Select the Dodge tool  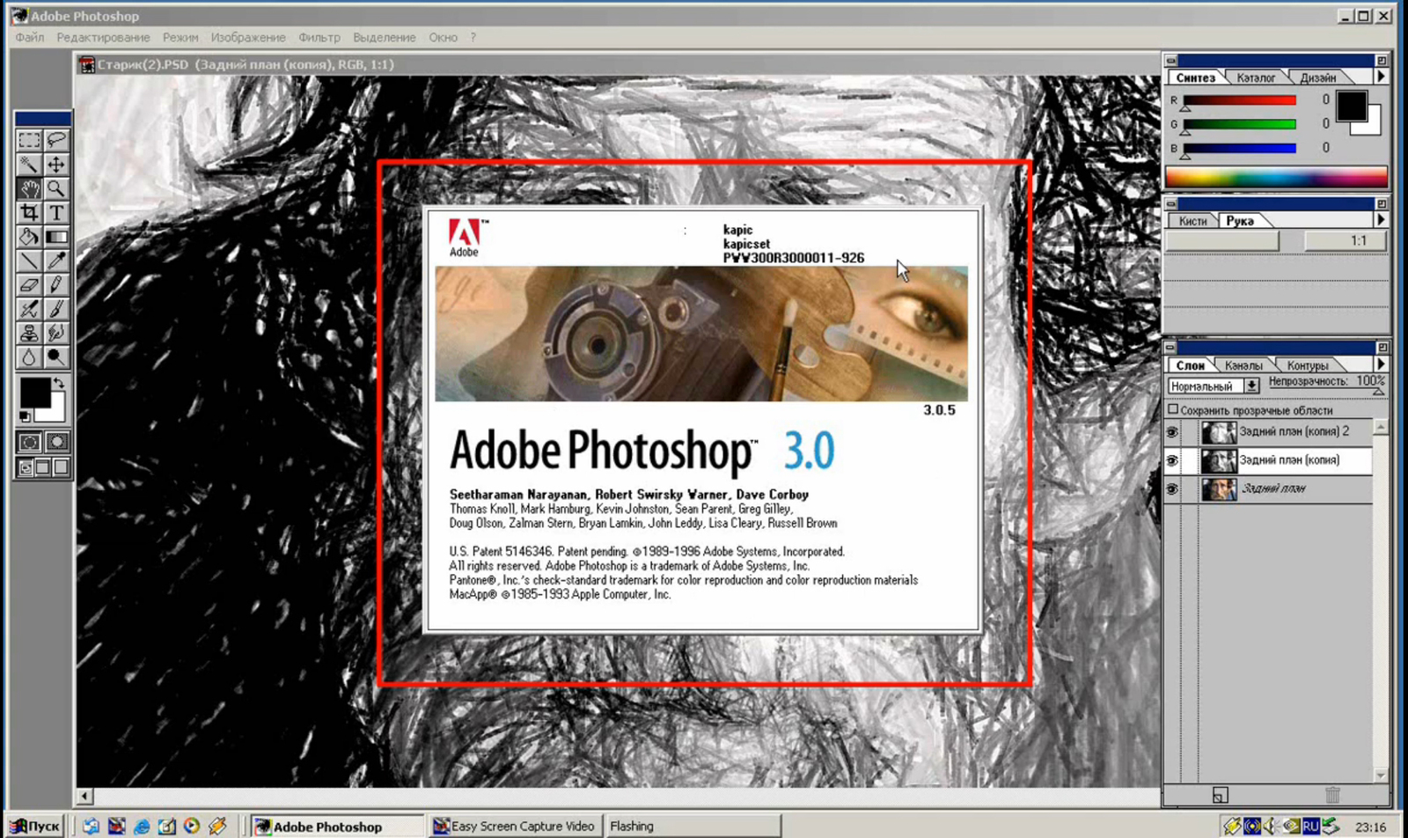pos(56,357)
